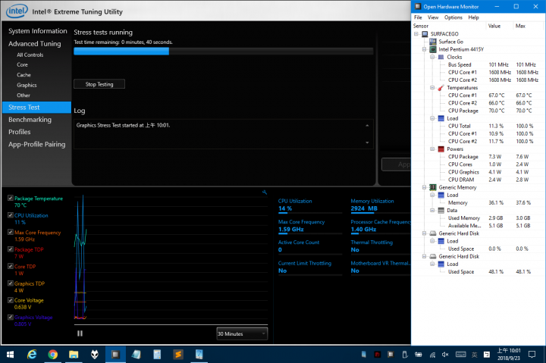The height and width of the screenshot is (363, 546).
Task: Select Cache under Advanced Tuning
Action: (x=24, y=75)
